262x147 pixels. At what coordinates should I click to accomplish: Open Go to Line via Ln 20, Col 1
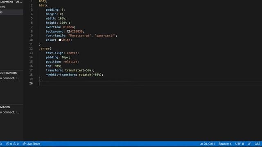pyautogui.click(x=207, y=144)
